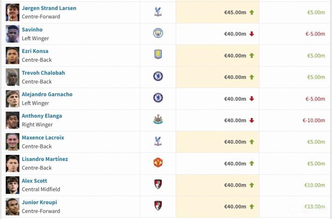Click Chelsea crest in Trevoh Chalobah row
Image resolution: width=332 pixels, height=219 pixels.
tap(158, 77)
